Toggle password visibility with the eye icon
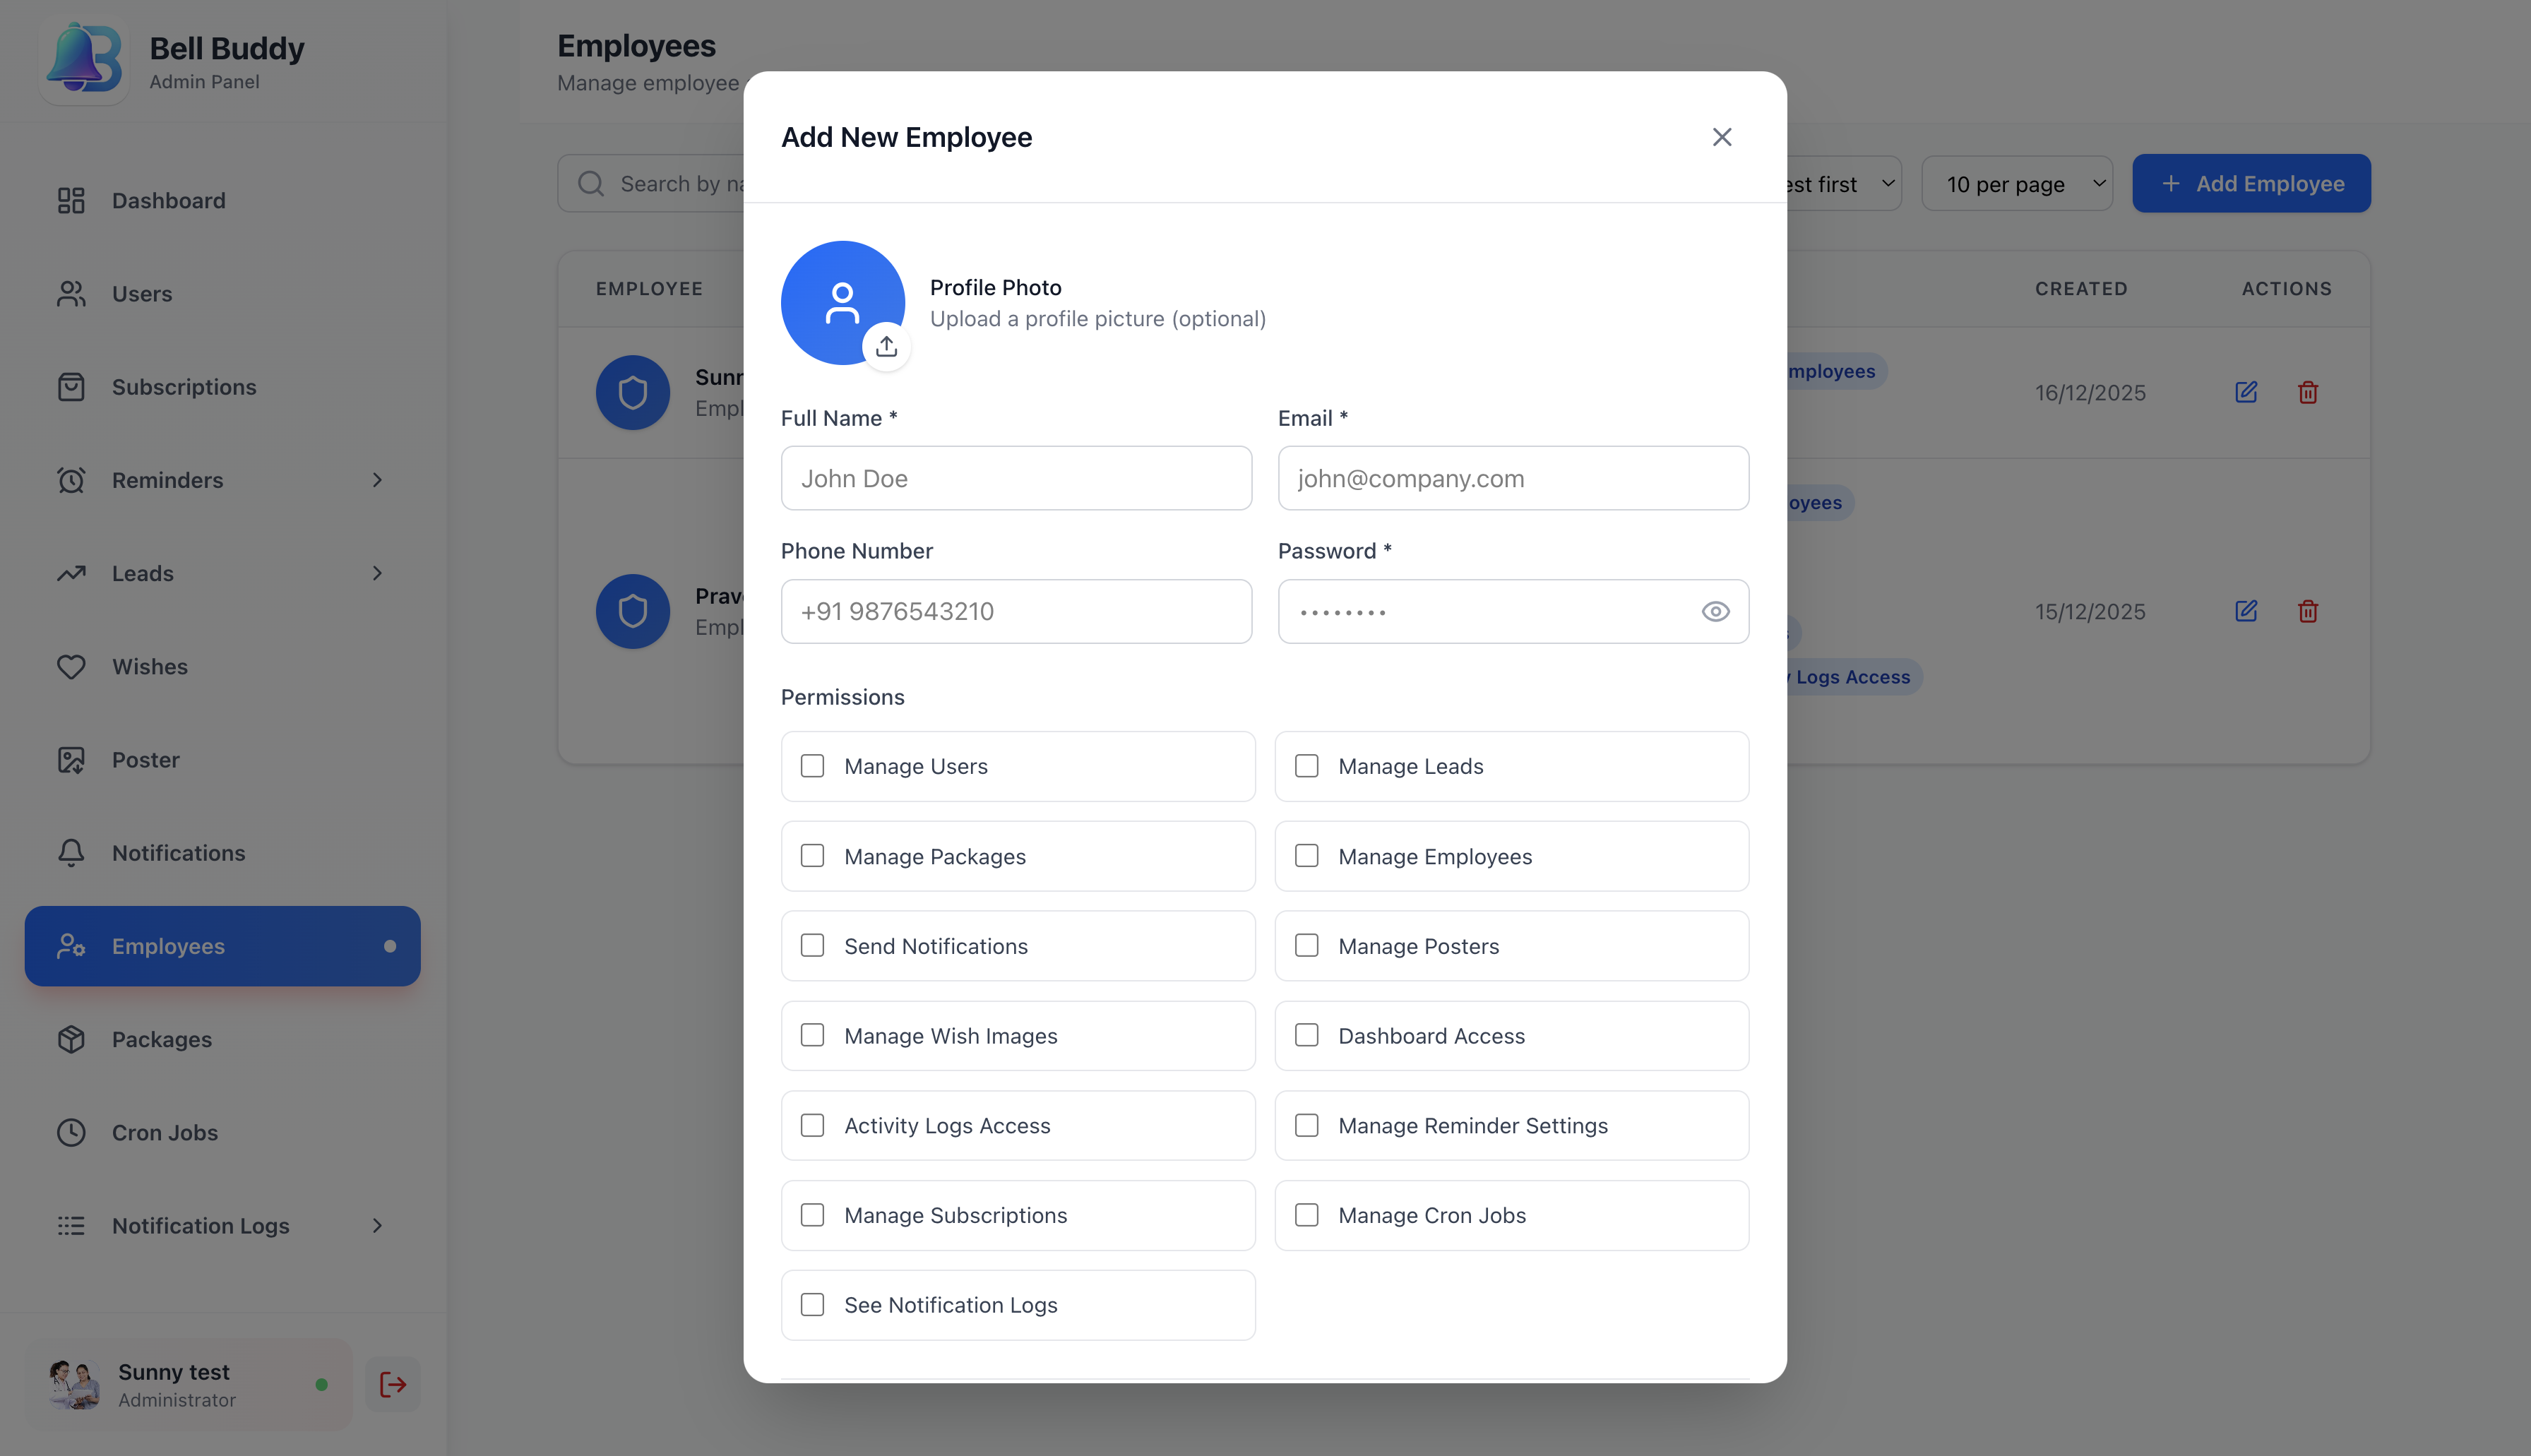 coord(1716,611)
